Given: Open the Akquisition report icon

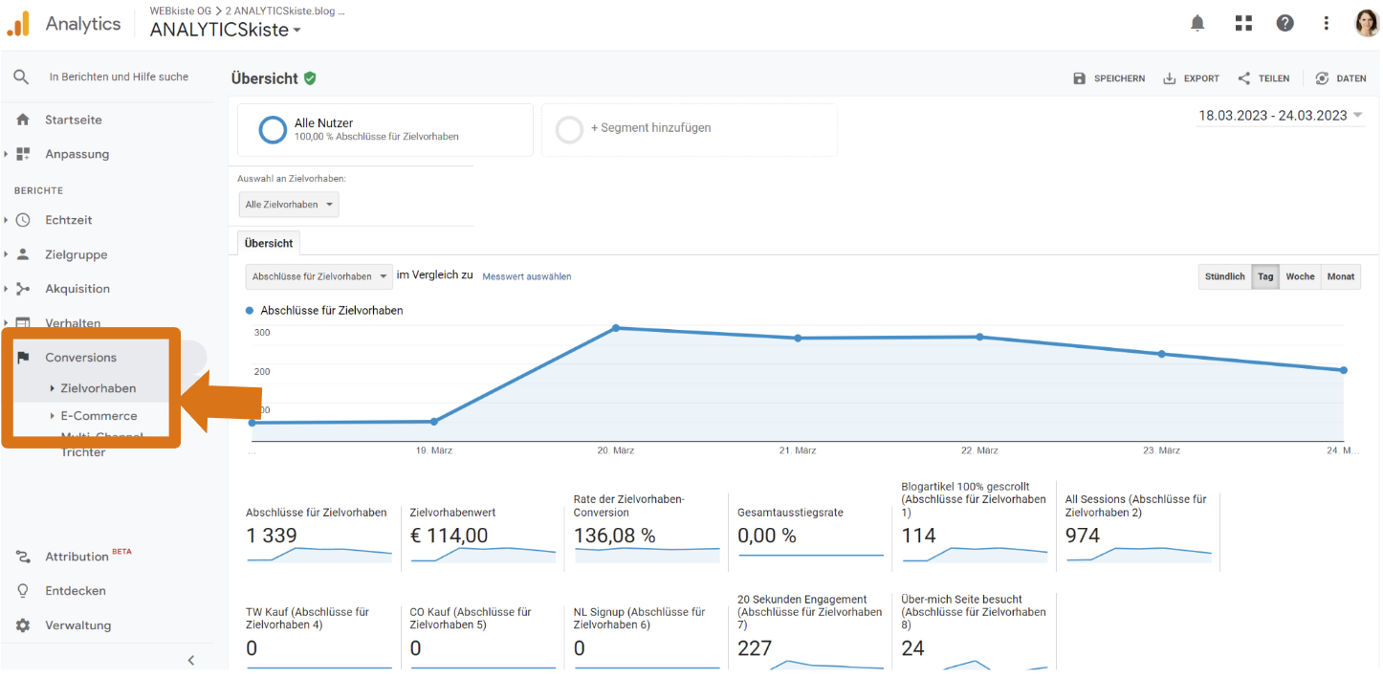Looking at the screenshot, I should click(x=21, y=288).
